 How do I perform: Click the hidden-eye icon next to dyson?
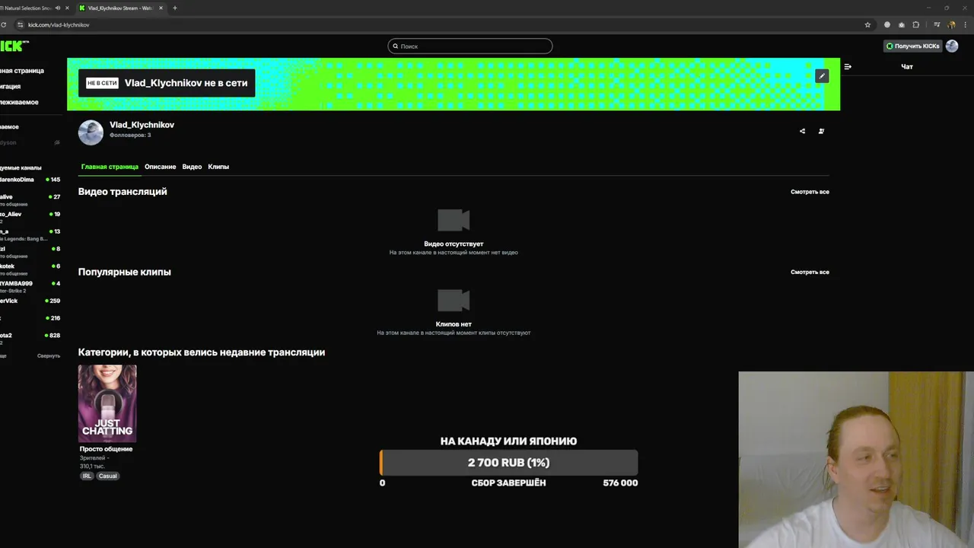click(x=57, y=142)
